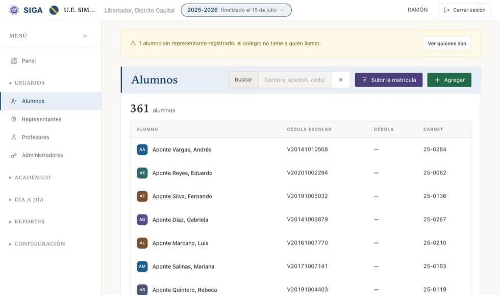This screenshot has height=295, width=500.
Task: Click the AE avatar of Eduardo Aponte
Action: click(x=142, y=173)
